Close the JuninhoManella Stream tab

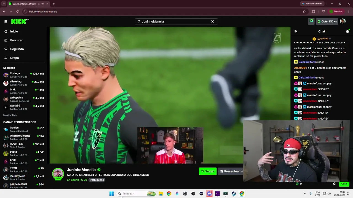coord(47,4)
